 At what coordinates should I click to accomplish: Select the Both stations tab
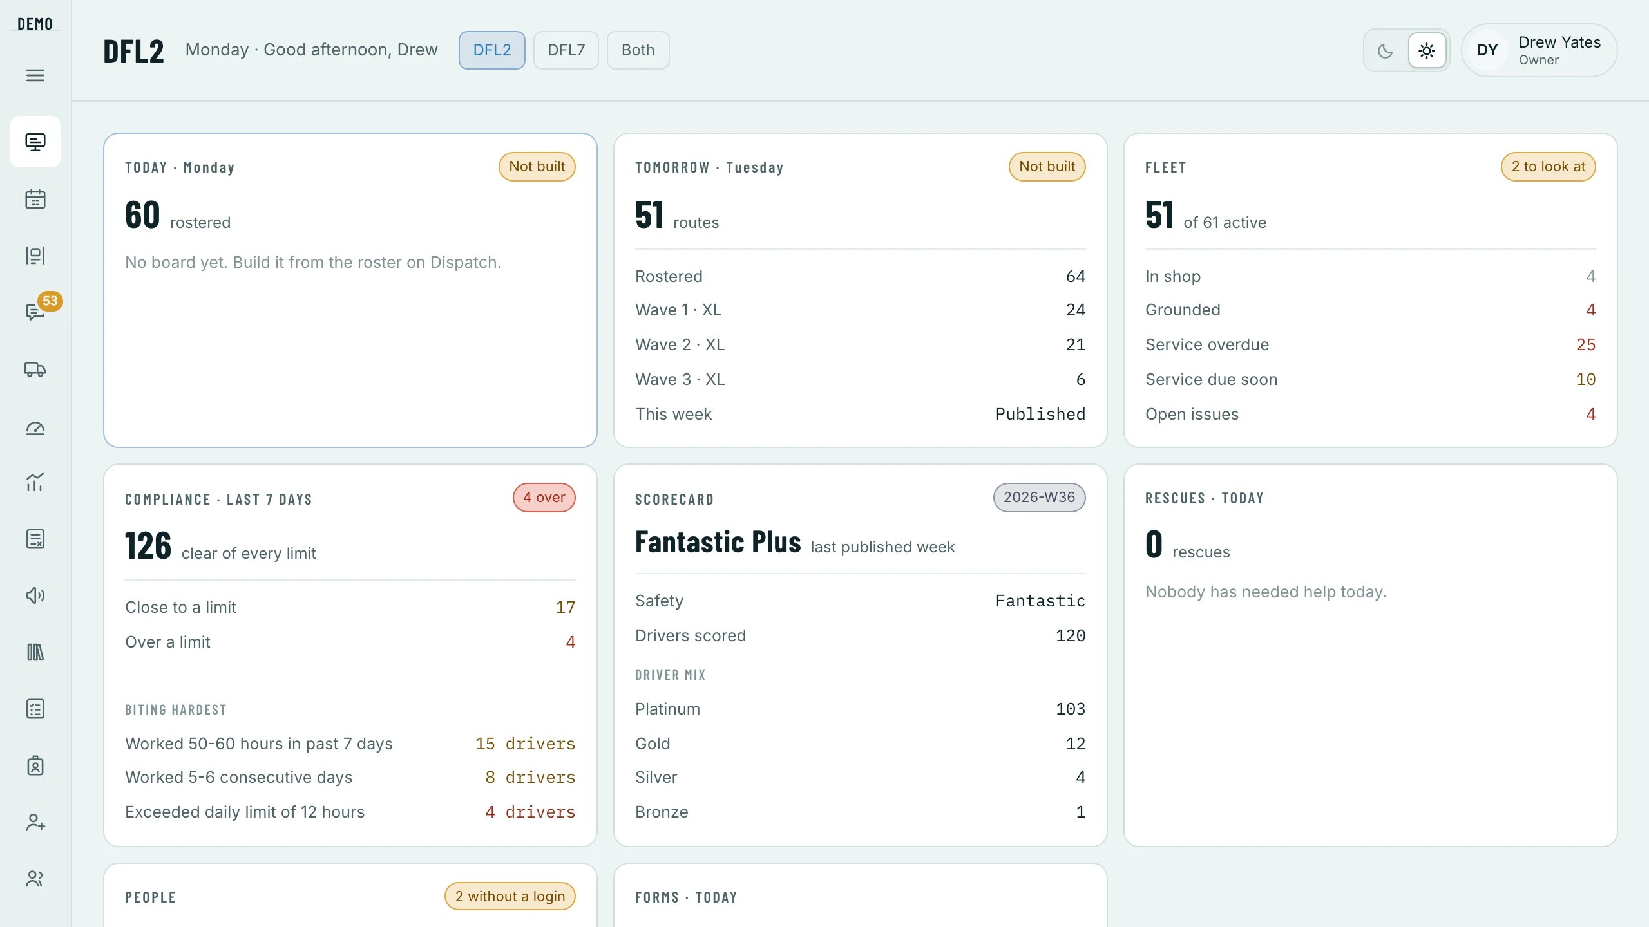pos(638,50)
